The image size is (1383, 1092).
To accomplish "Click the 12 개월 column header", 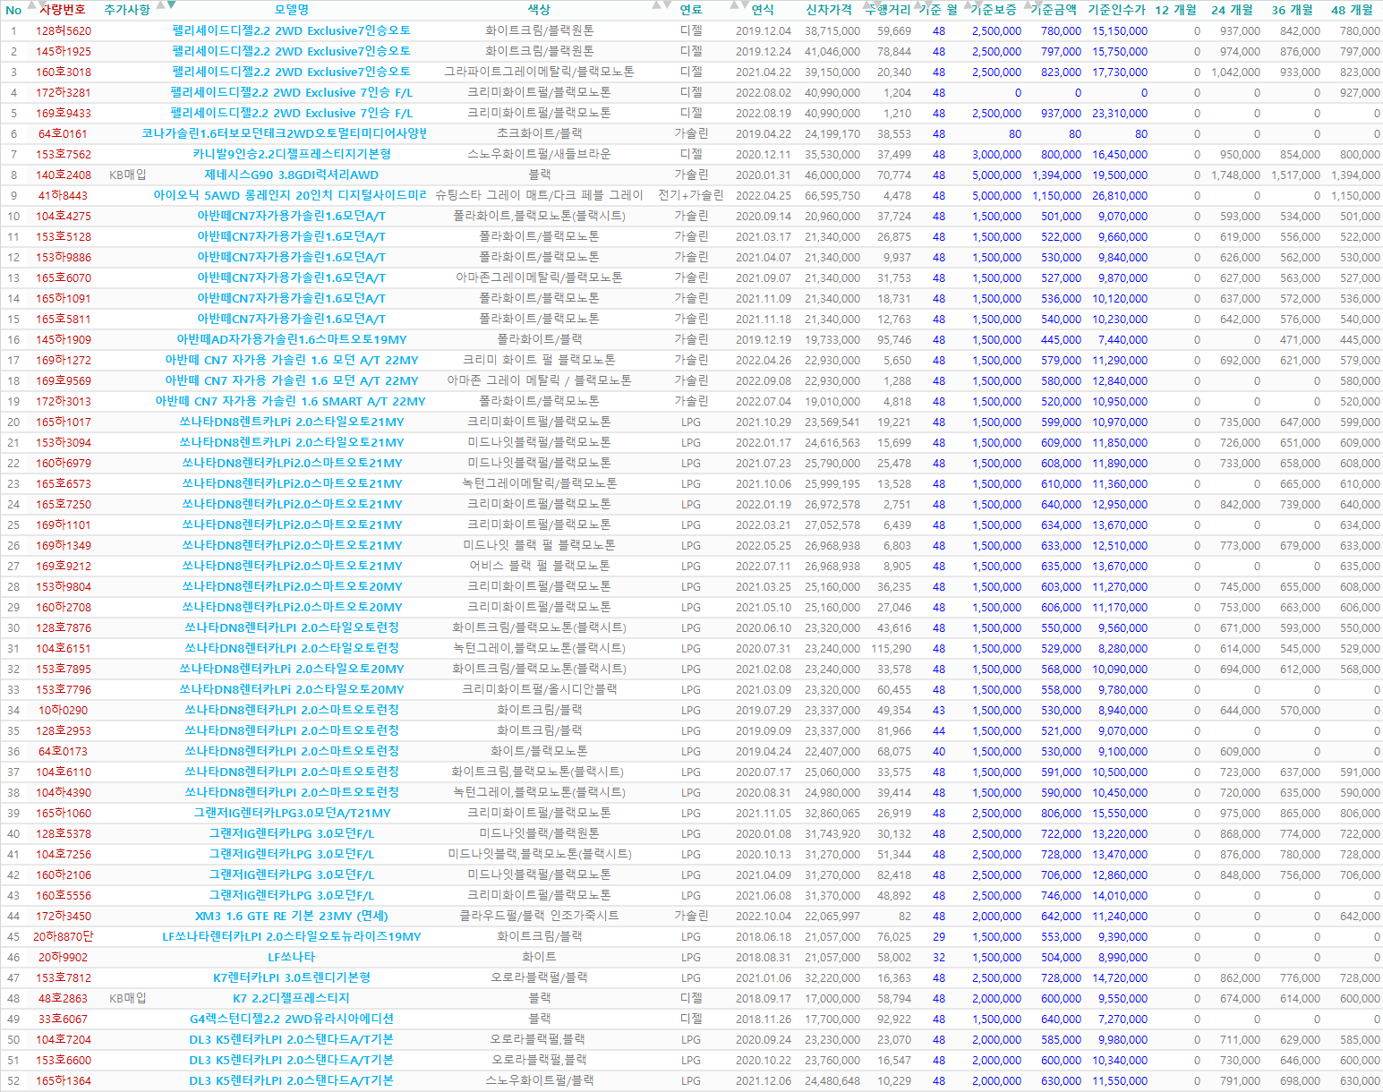I will 1176,10.
